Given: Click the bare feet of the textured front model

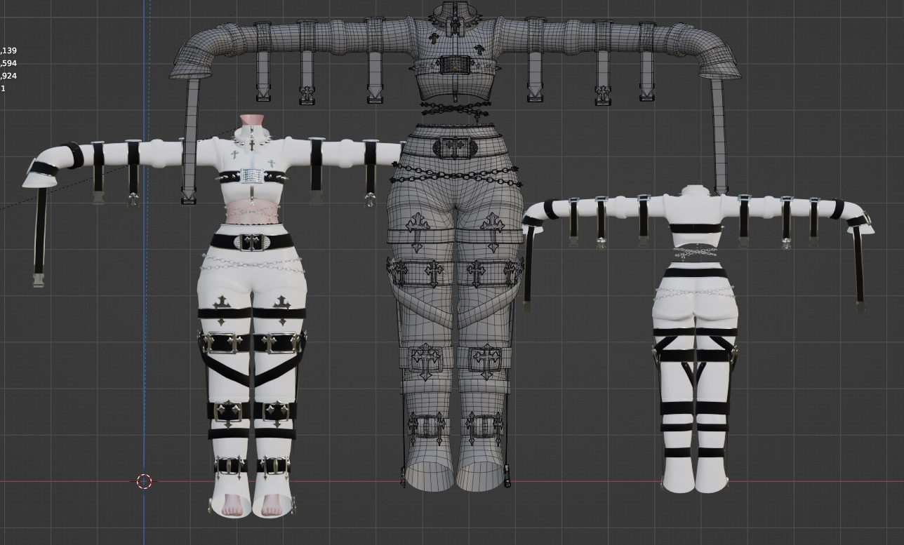Looking at the screenshot, I should pos(251,505).
